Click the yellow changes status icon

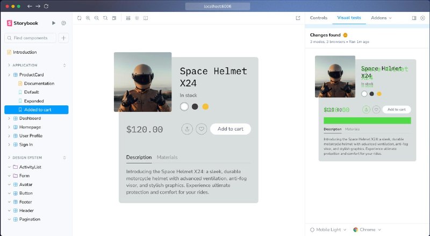(x=345, y=35)
